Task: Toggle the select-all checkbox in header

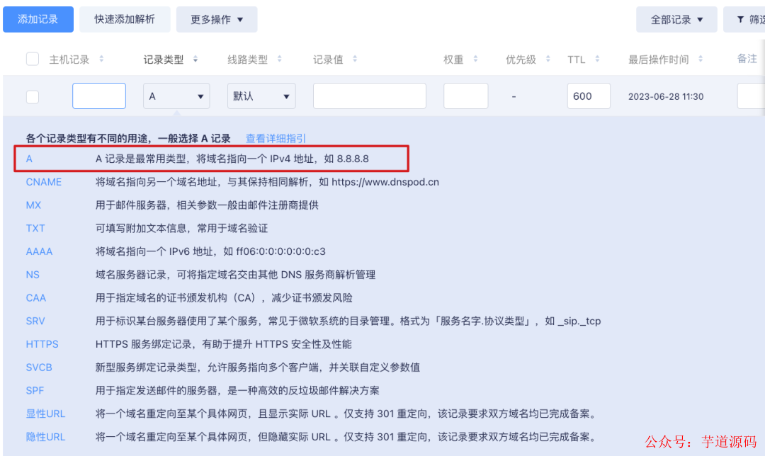Action: [32, 59]
